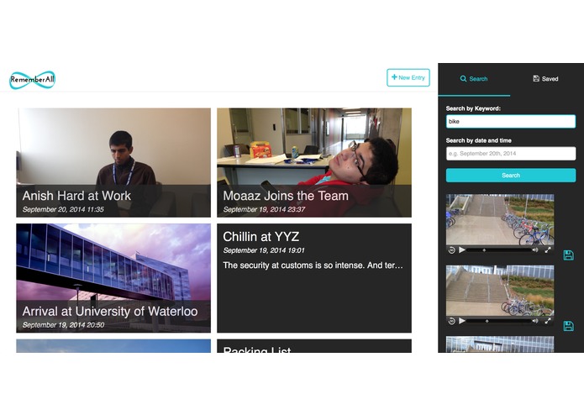Play the second bike video result
The width and height of the screenshot is (584, 415).
[x=462, y=321]
